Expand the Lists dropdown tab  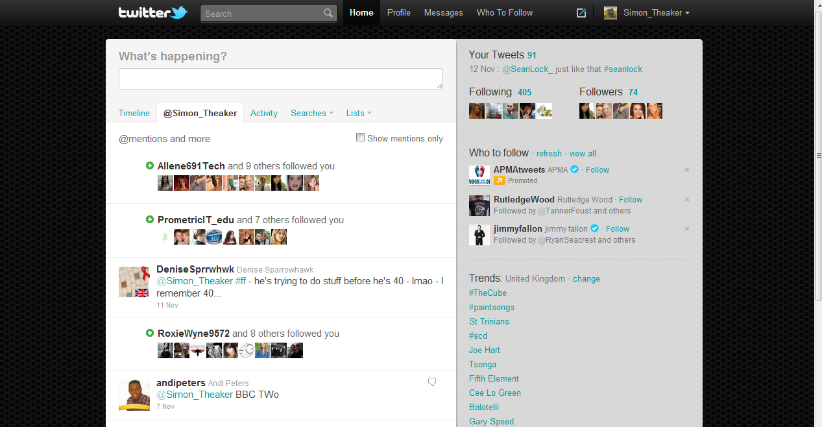[x=359, y=113]
